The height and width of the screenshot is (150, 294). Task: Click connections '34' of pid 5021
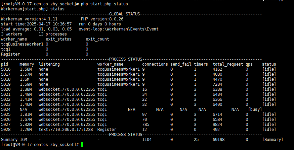144,94
